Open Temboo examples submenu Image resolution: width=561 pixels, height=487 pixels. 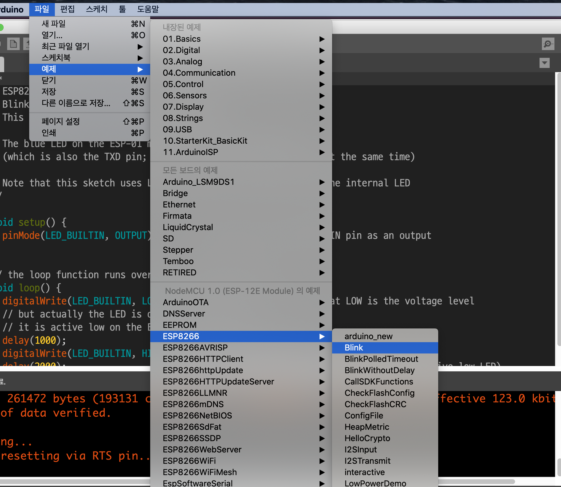click(x=241, y=261)
